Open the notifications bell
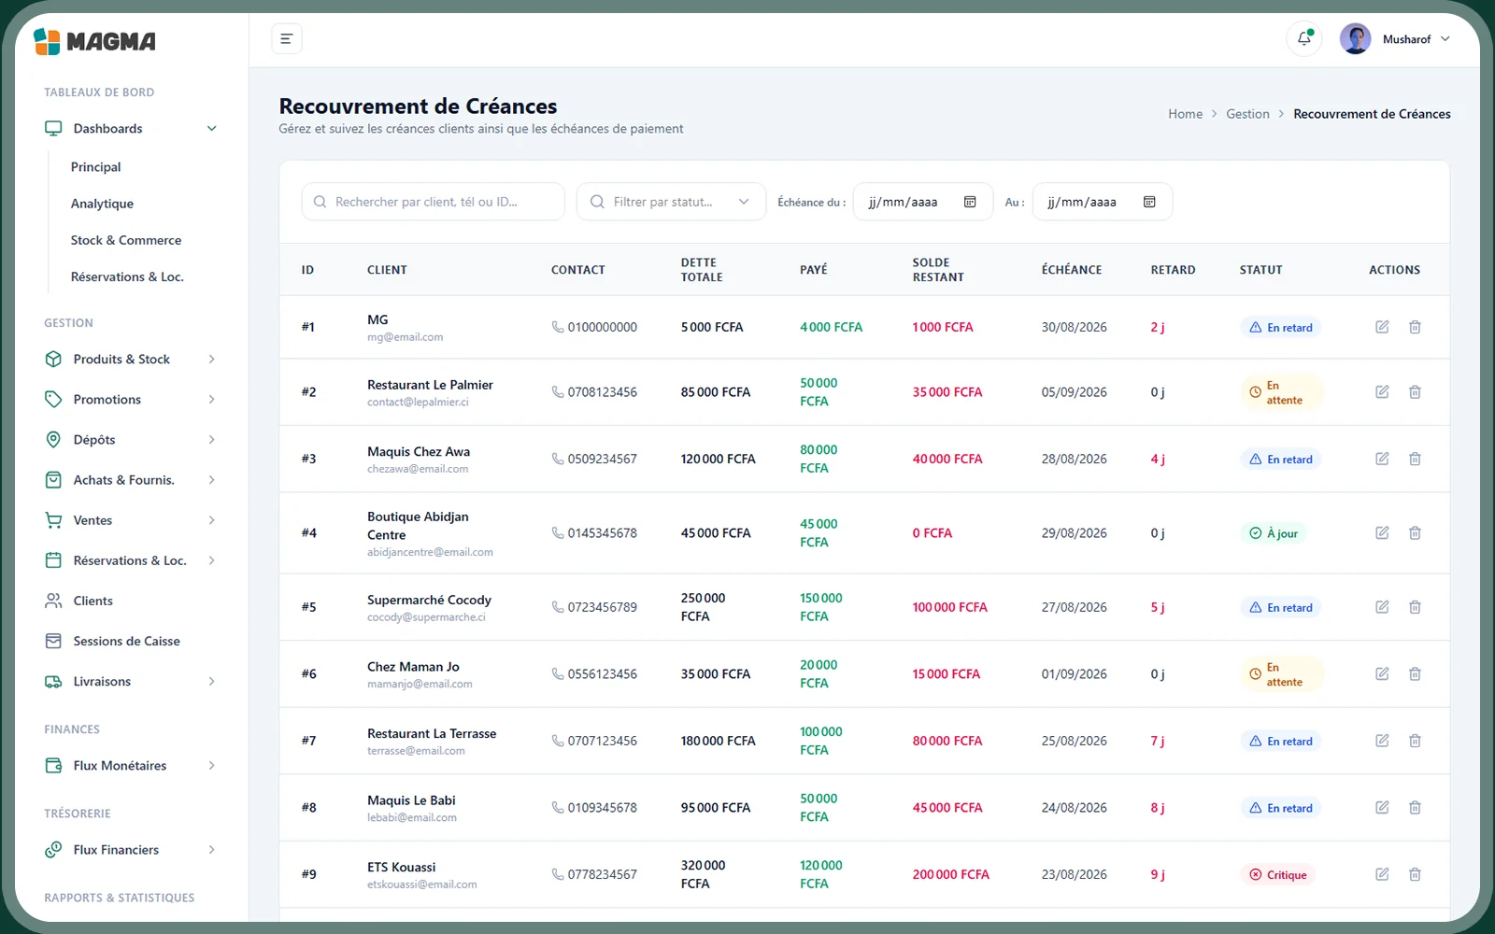1495x934 pixels. 1304,39
